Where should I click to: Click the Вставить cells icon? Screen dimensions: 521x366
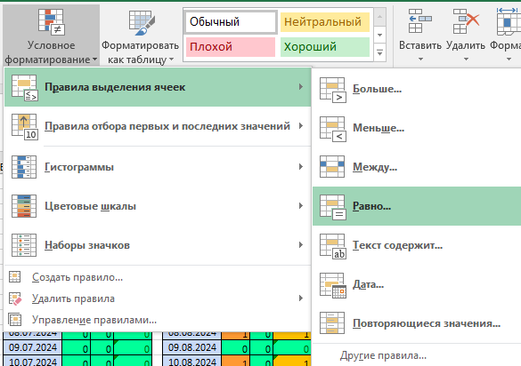pos(420,21)
